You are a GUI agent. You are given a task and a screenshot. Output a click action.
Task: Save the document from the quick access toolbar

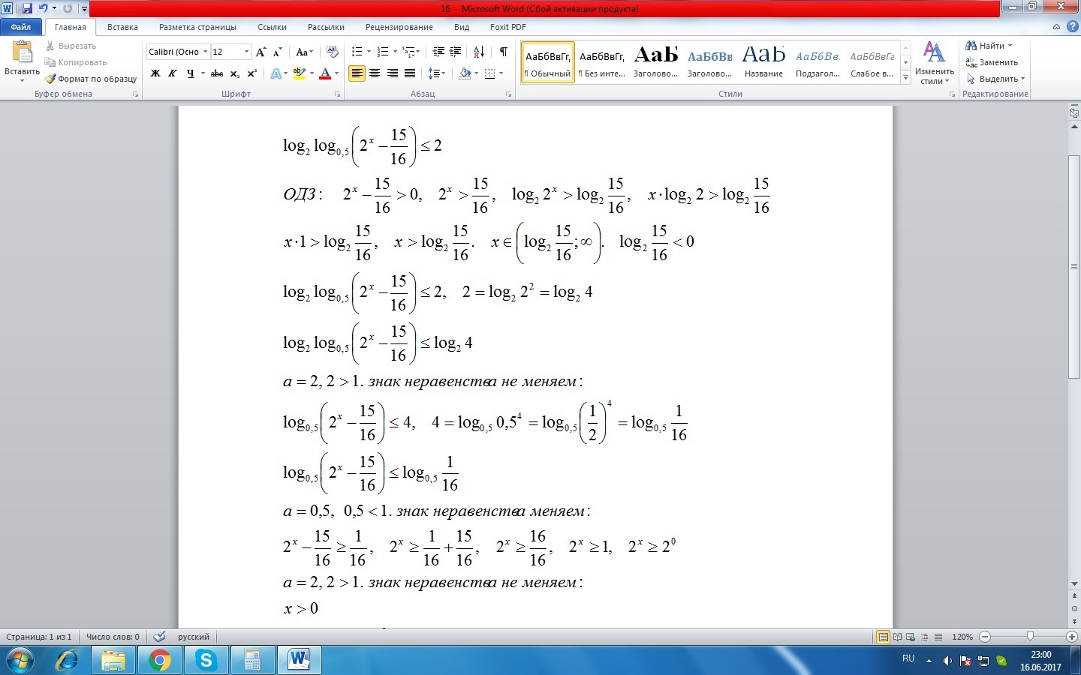27,8
